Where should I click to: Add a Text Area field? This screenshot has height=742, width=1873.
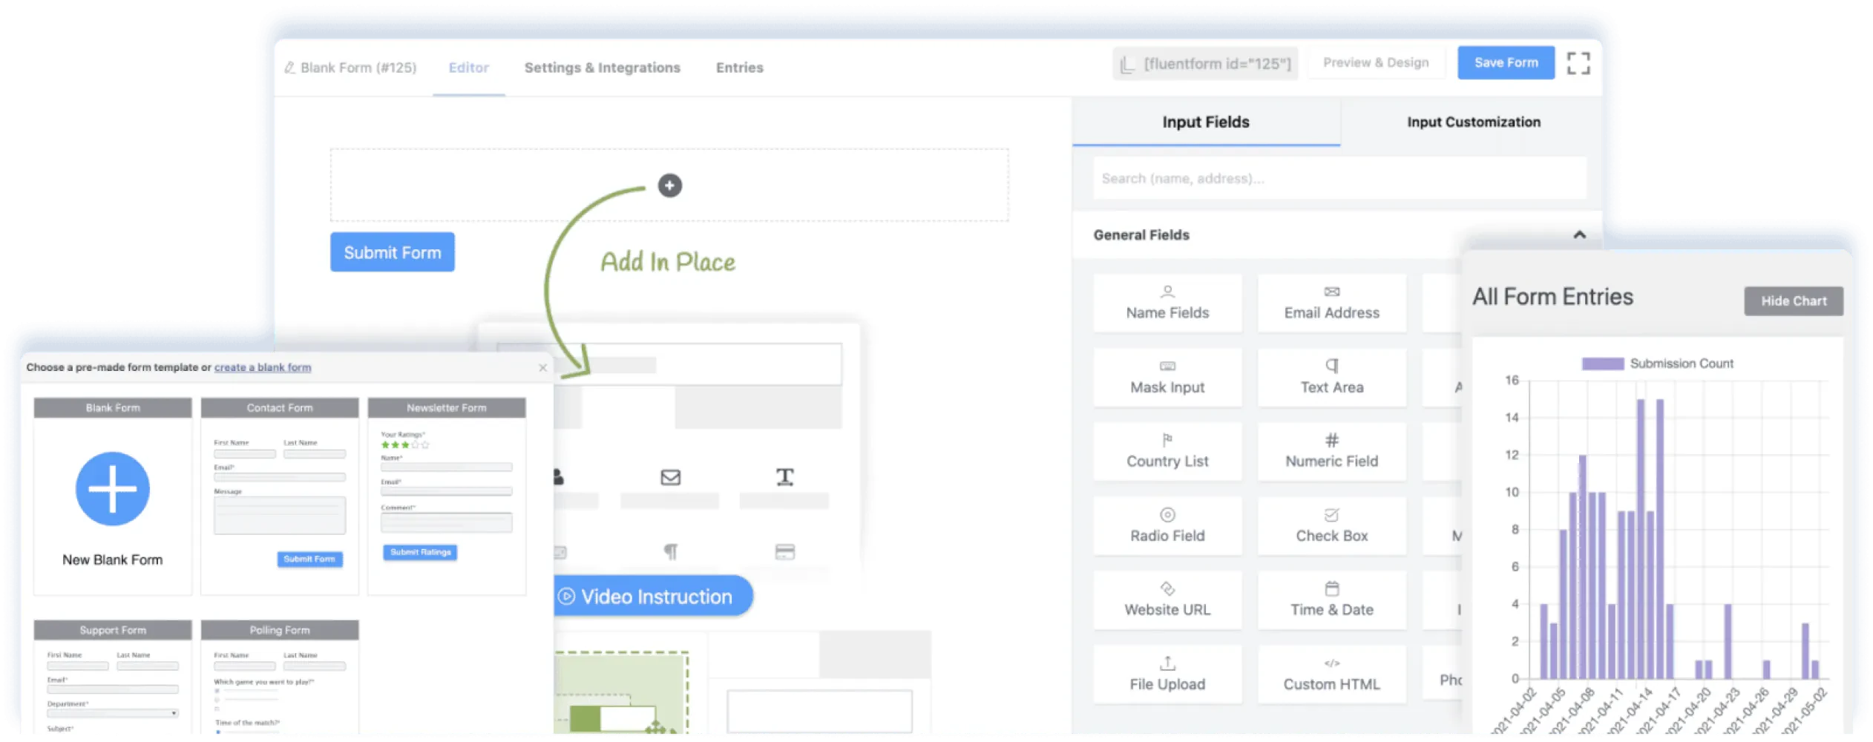pyautogui.click(x=1331, y=377)
